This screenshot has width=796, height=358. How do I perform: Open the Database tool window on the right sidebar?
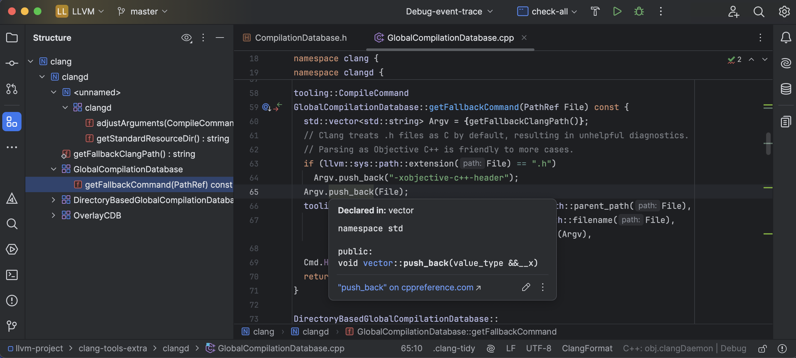[x=786, y=89]
